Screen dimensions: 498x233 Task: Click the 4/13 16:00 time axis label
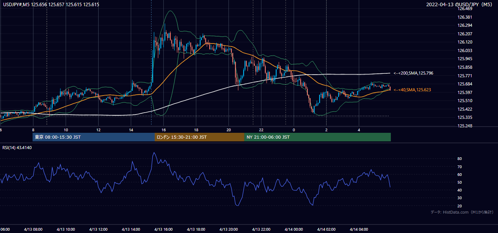[164, 229]
